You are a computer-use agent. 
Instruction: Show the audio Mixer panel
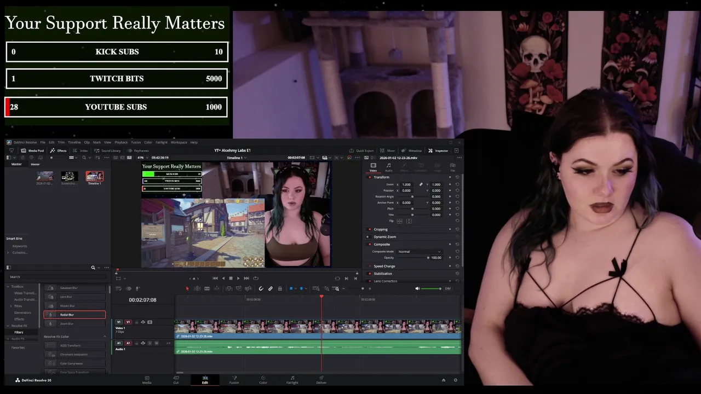pos(388,150)
